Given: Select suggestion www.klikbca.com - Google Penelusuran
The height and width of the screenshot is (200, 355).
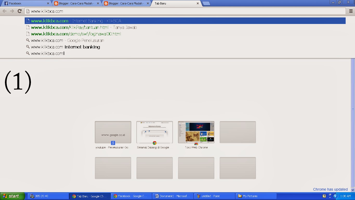Looking at the screenshot, I should [185, 40].
